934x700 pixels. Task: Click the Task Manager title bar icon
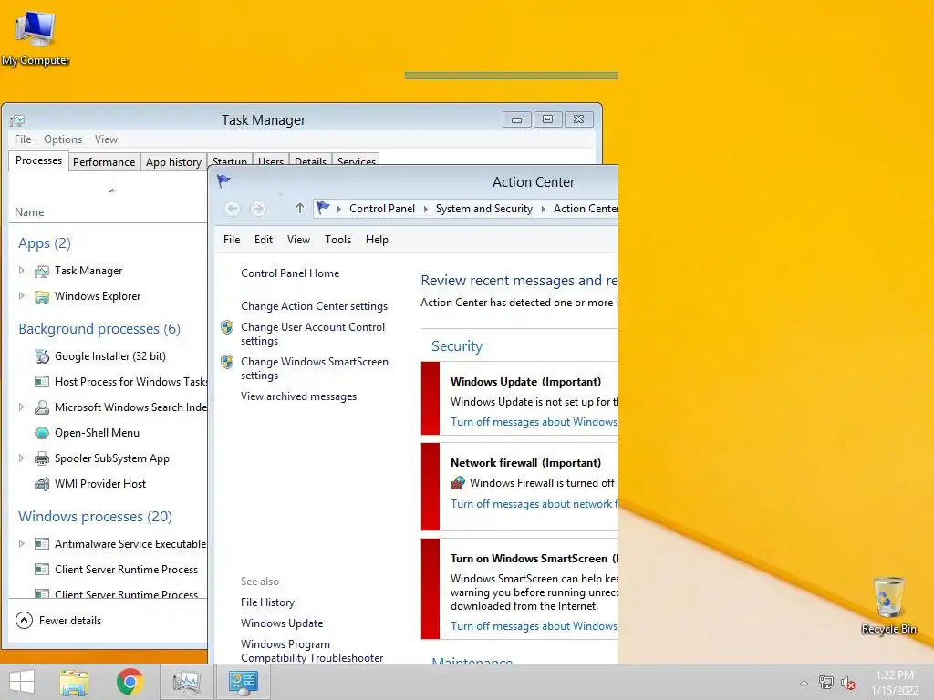17,121
